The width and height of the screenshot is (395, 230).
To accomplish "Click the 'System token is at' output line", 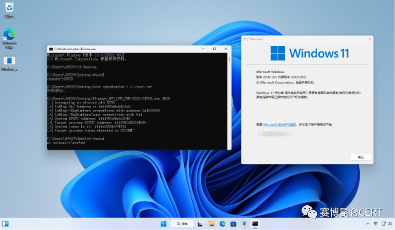I will pyautogui.click(x=87, y=127).
